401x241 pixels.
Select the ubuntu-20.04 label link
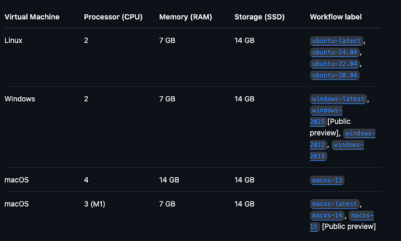click(x=335, y=76)
